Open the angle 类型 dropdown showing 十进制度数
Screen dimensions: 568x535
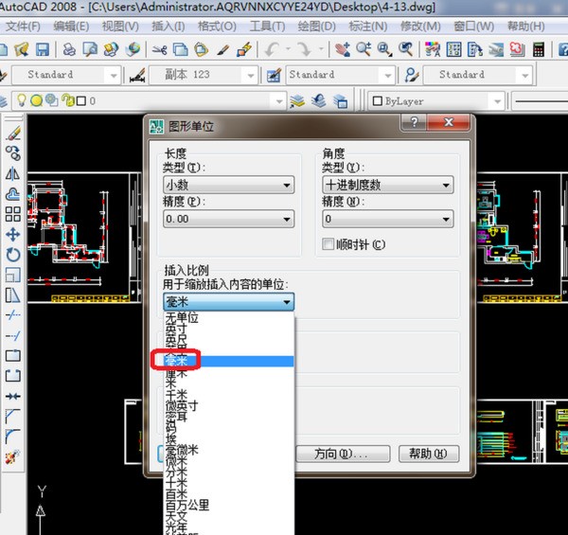tap(387, 186)
